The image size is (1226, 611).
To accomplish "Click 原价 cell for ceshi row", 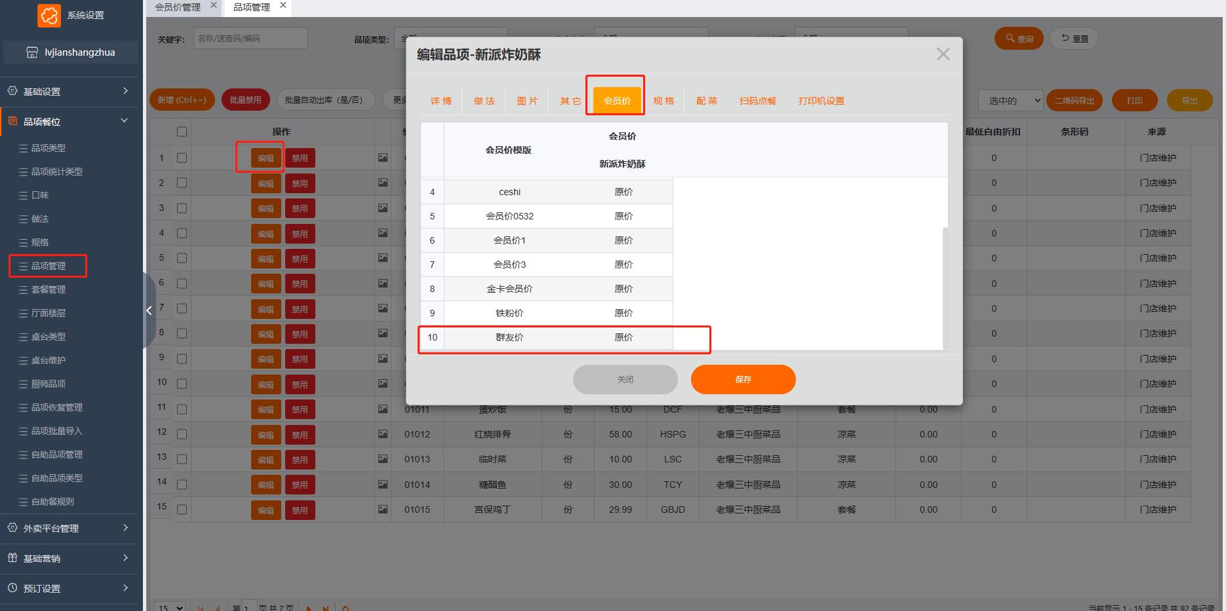I will (x=623, y=192).
